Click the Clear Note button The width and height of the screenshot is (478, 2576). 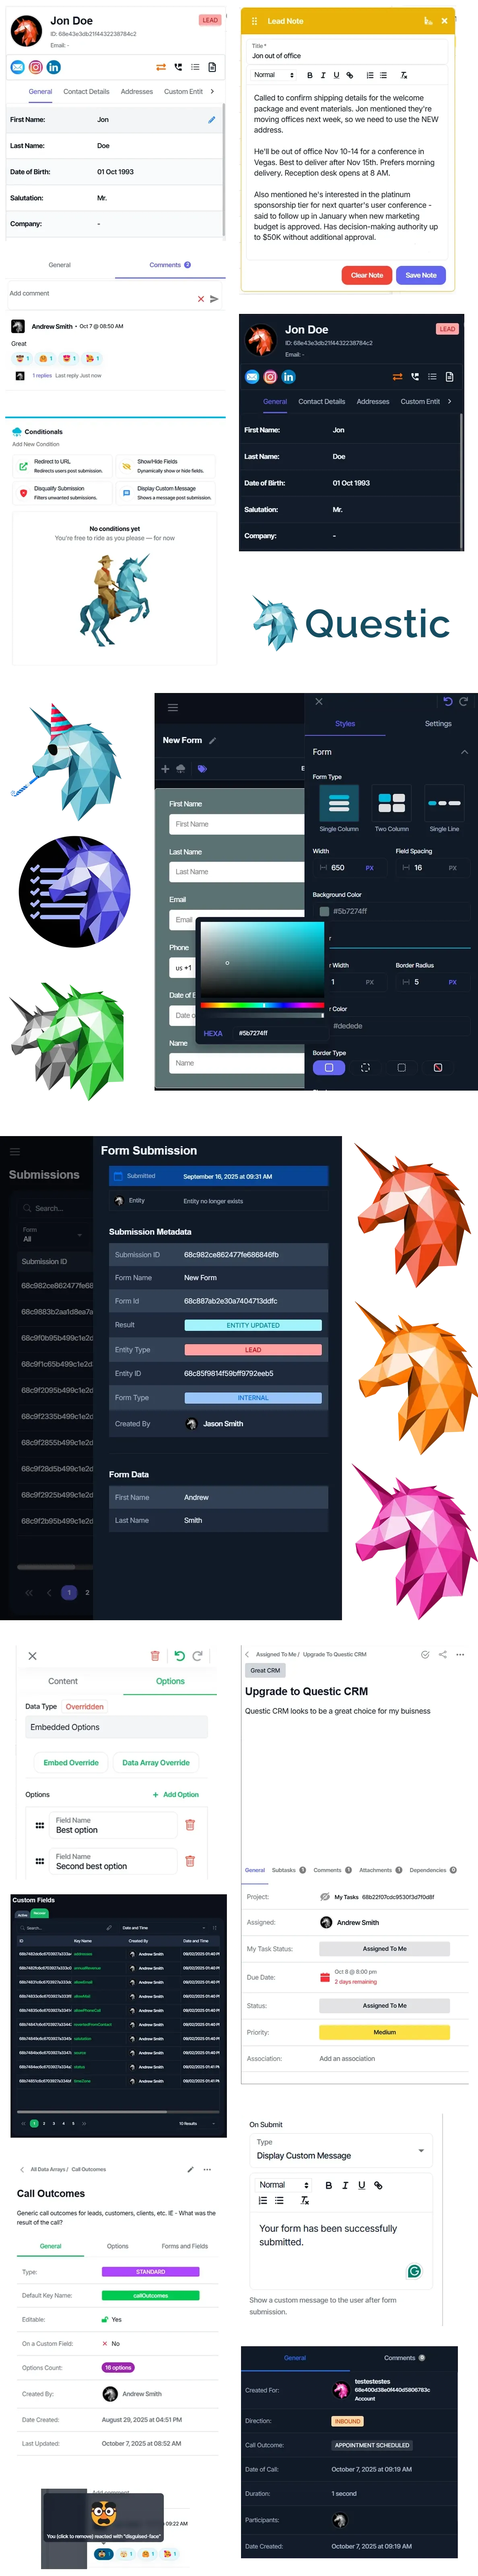pos(367,275)
